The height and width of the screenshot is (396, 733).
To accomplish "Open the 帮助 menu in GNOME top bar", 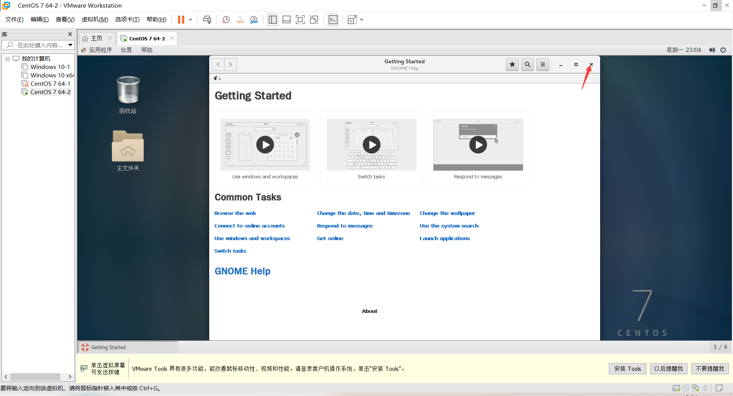I will 147,50.
